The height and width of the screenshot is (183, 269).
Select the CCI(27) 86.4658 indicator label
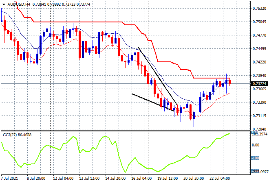[x=17, y=135]
